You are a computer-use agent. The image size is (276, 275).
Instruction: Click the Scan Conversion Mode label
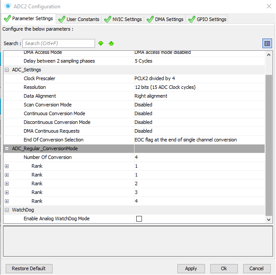tap(47, 105)
